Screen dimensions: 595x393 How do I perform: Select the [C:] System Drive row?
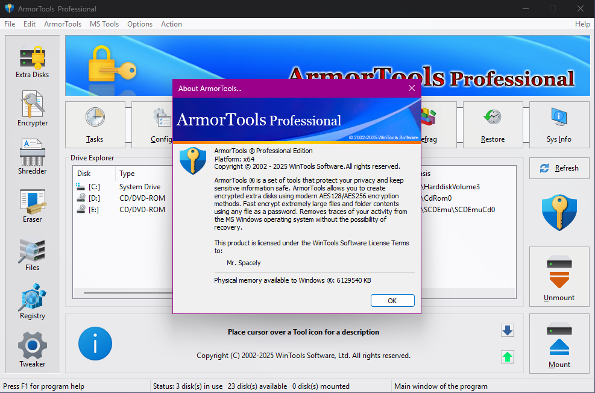click(x=122, y=187)
